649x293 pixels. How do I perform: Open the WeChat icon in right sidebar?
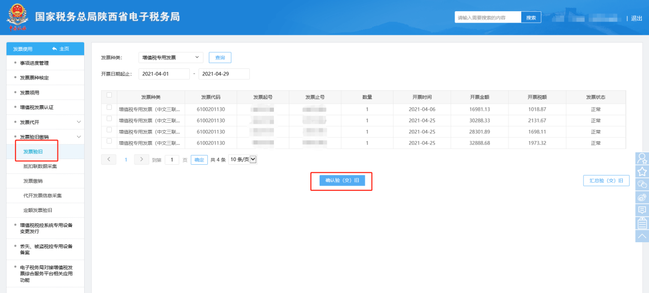[642, 184]
